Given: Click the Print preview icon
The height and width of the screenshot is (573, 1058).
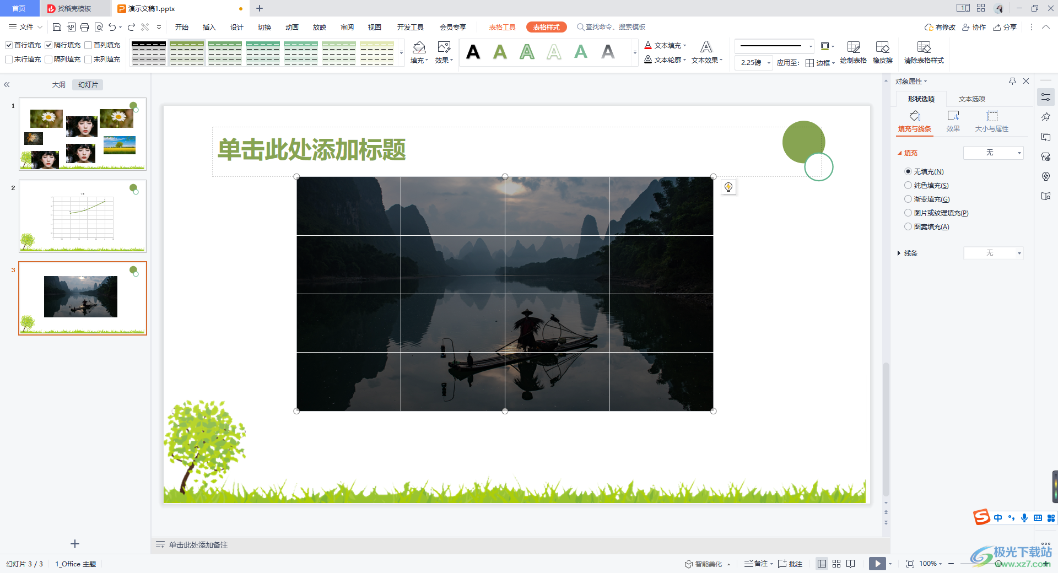Looking at the screenshot, I should pyautogui.click(x=99, y=27).
